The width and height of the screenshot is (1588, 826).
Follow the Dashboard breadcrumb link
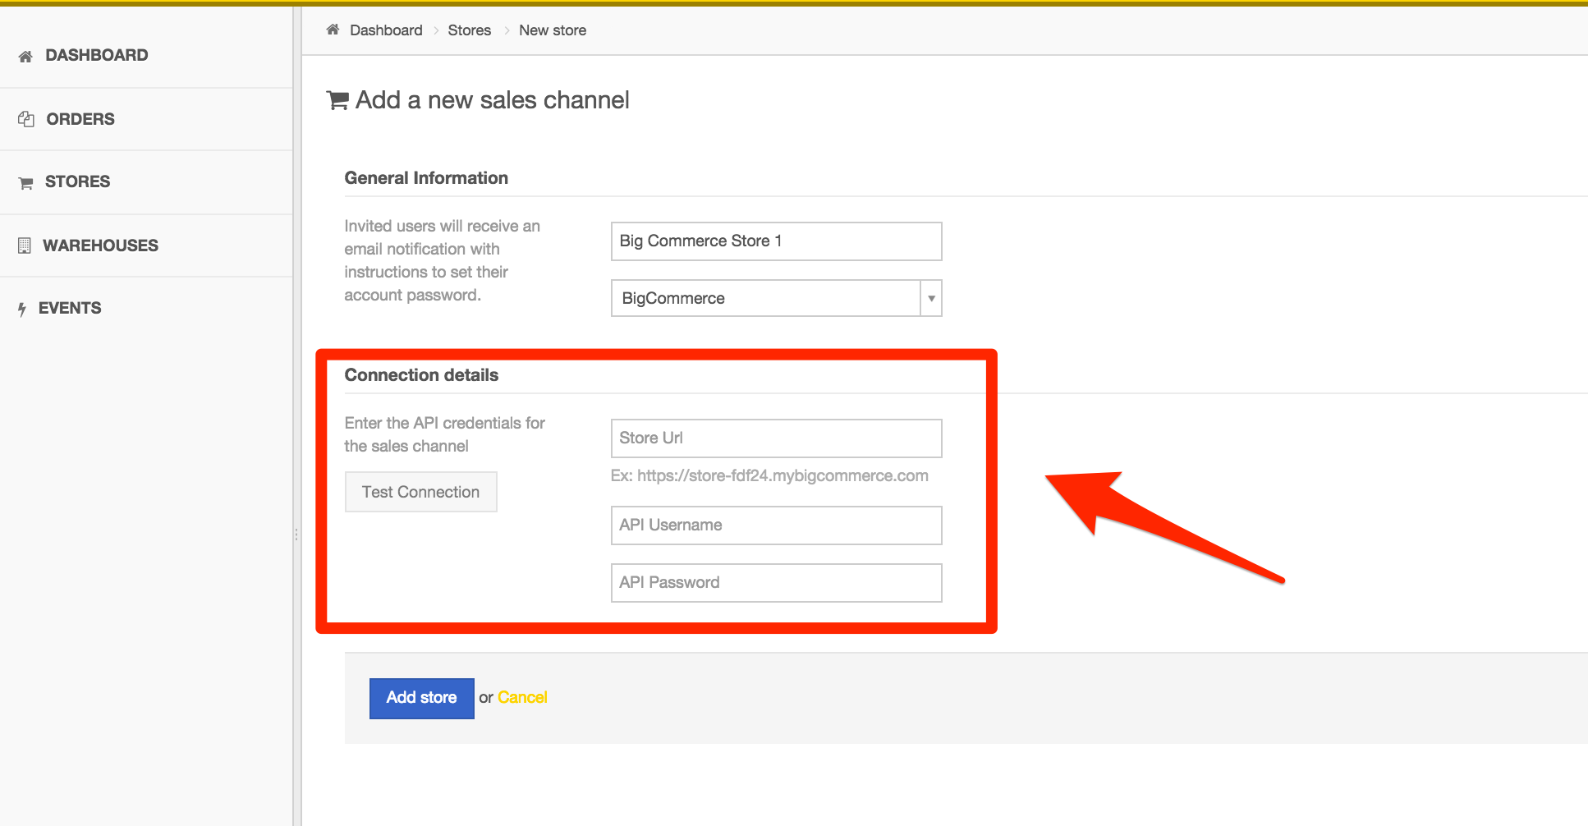tap(386, 30)
